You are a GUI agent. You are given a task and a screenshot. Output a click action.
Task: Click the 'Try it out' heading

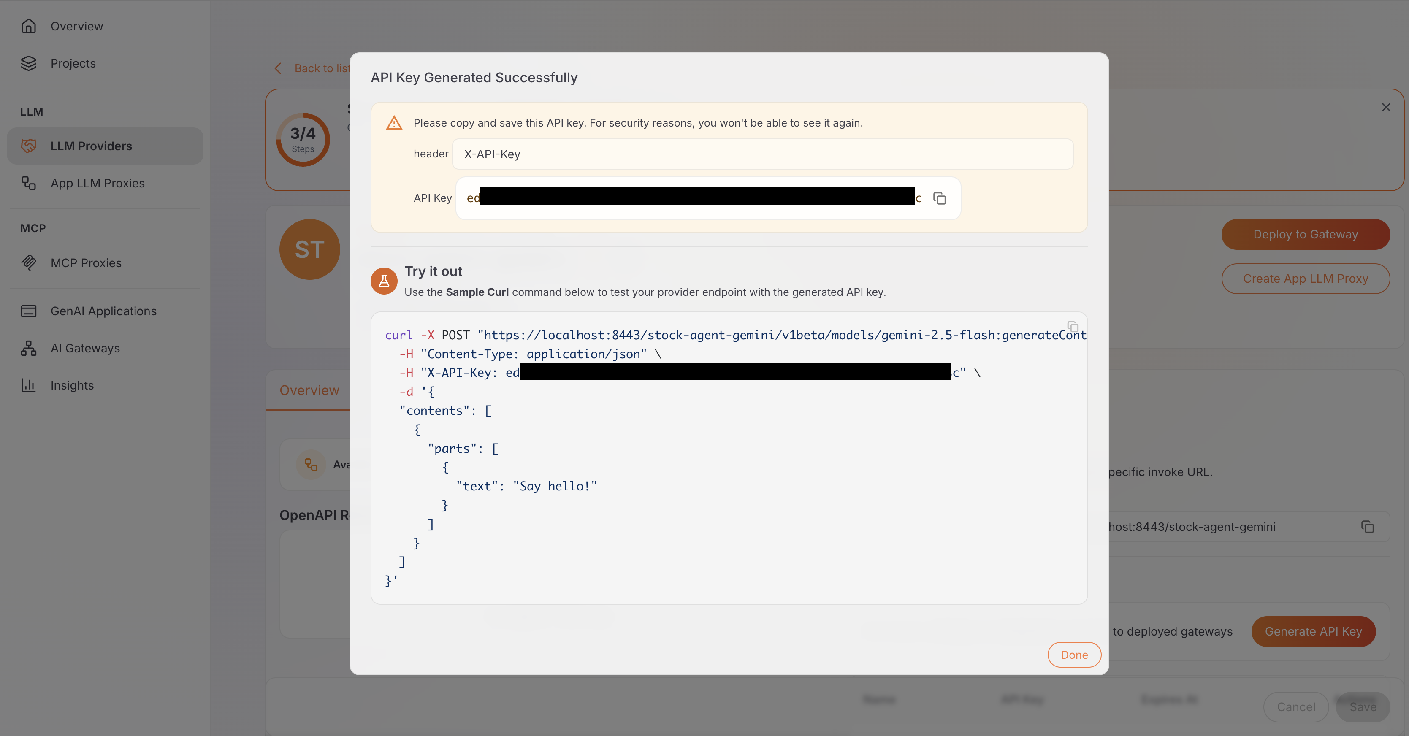[x=433, y=271]
